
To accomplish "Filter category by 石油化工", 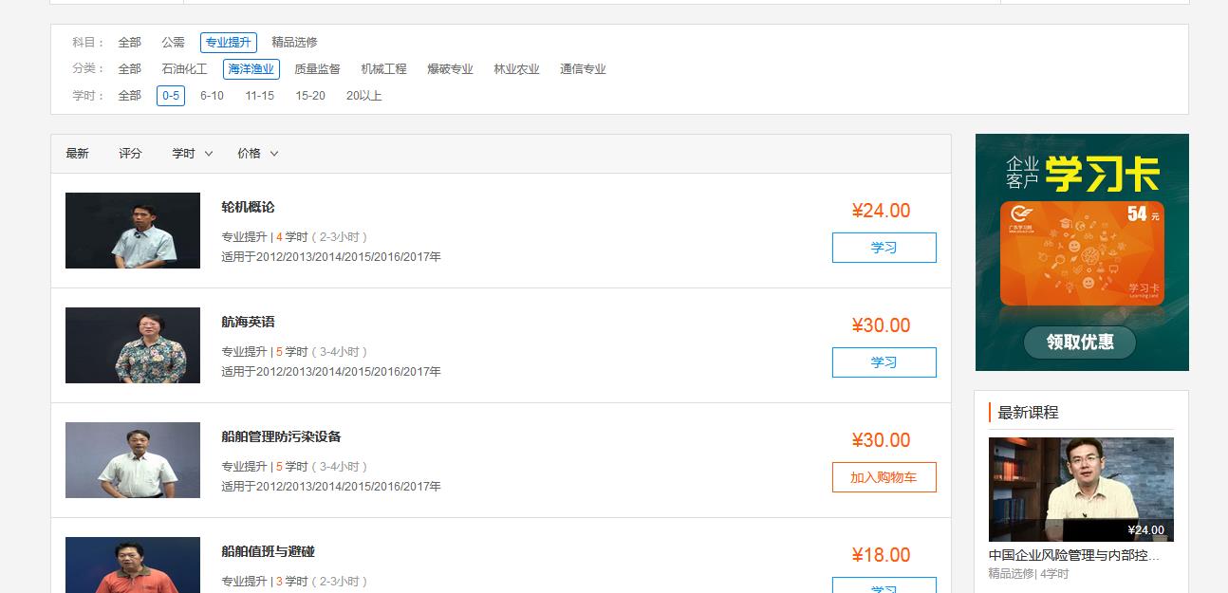I will [184, 69].
